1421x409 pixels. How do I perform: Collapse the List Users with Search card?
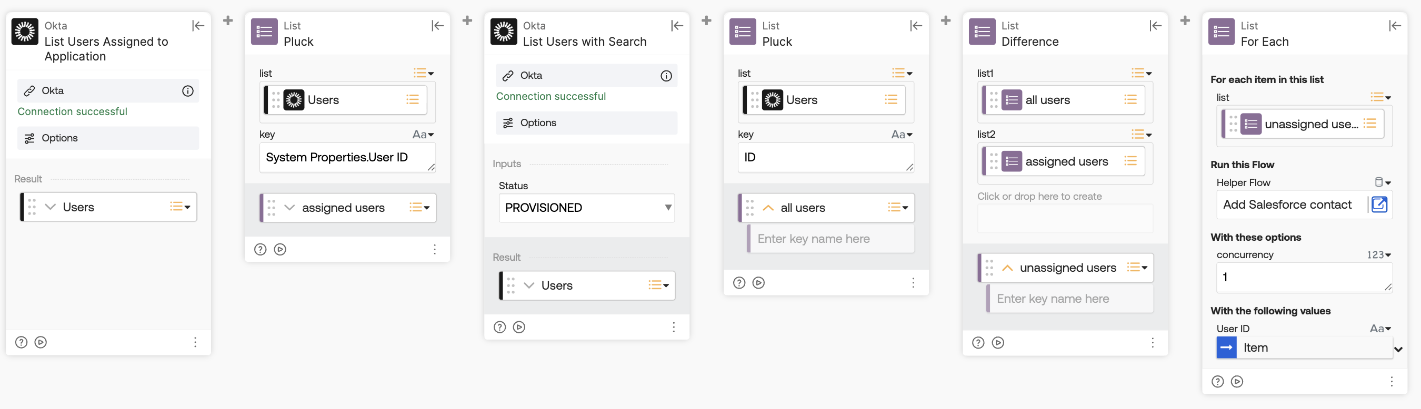pyautogui.click(x=677, y=25)
